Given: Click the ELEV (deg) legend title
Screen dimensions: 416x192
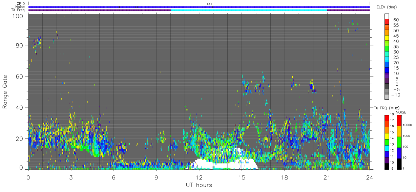Looking at the screenshot, I should [387, 7].
